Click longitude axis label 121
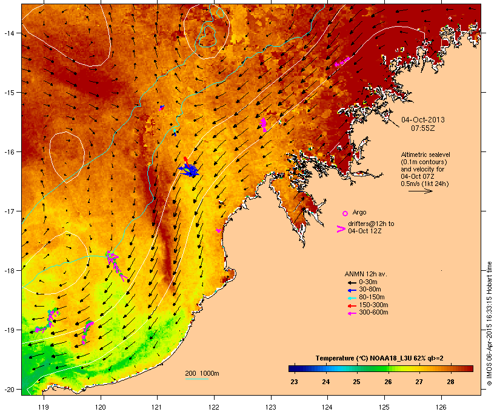 tap(157, 407)
